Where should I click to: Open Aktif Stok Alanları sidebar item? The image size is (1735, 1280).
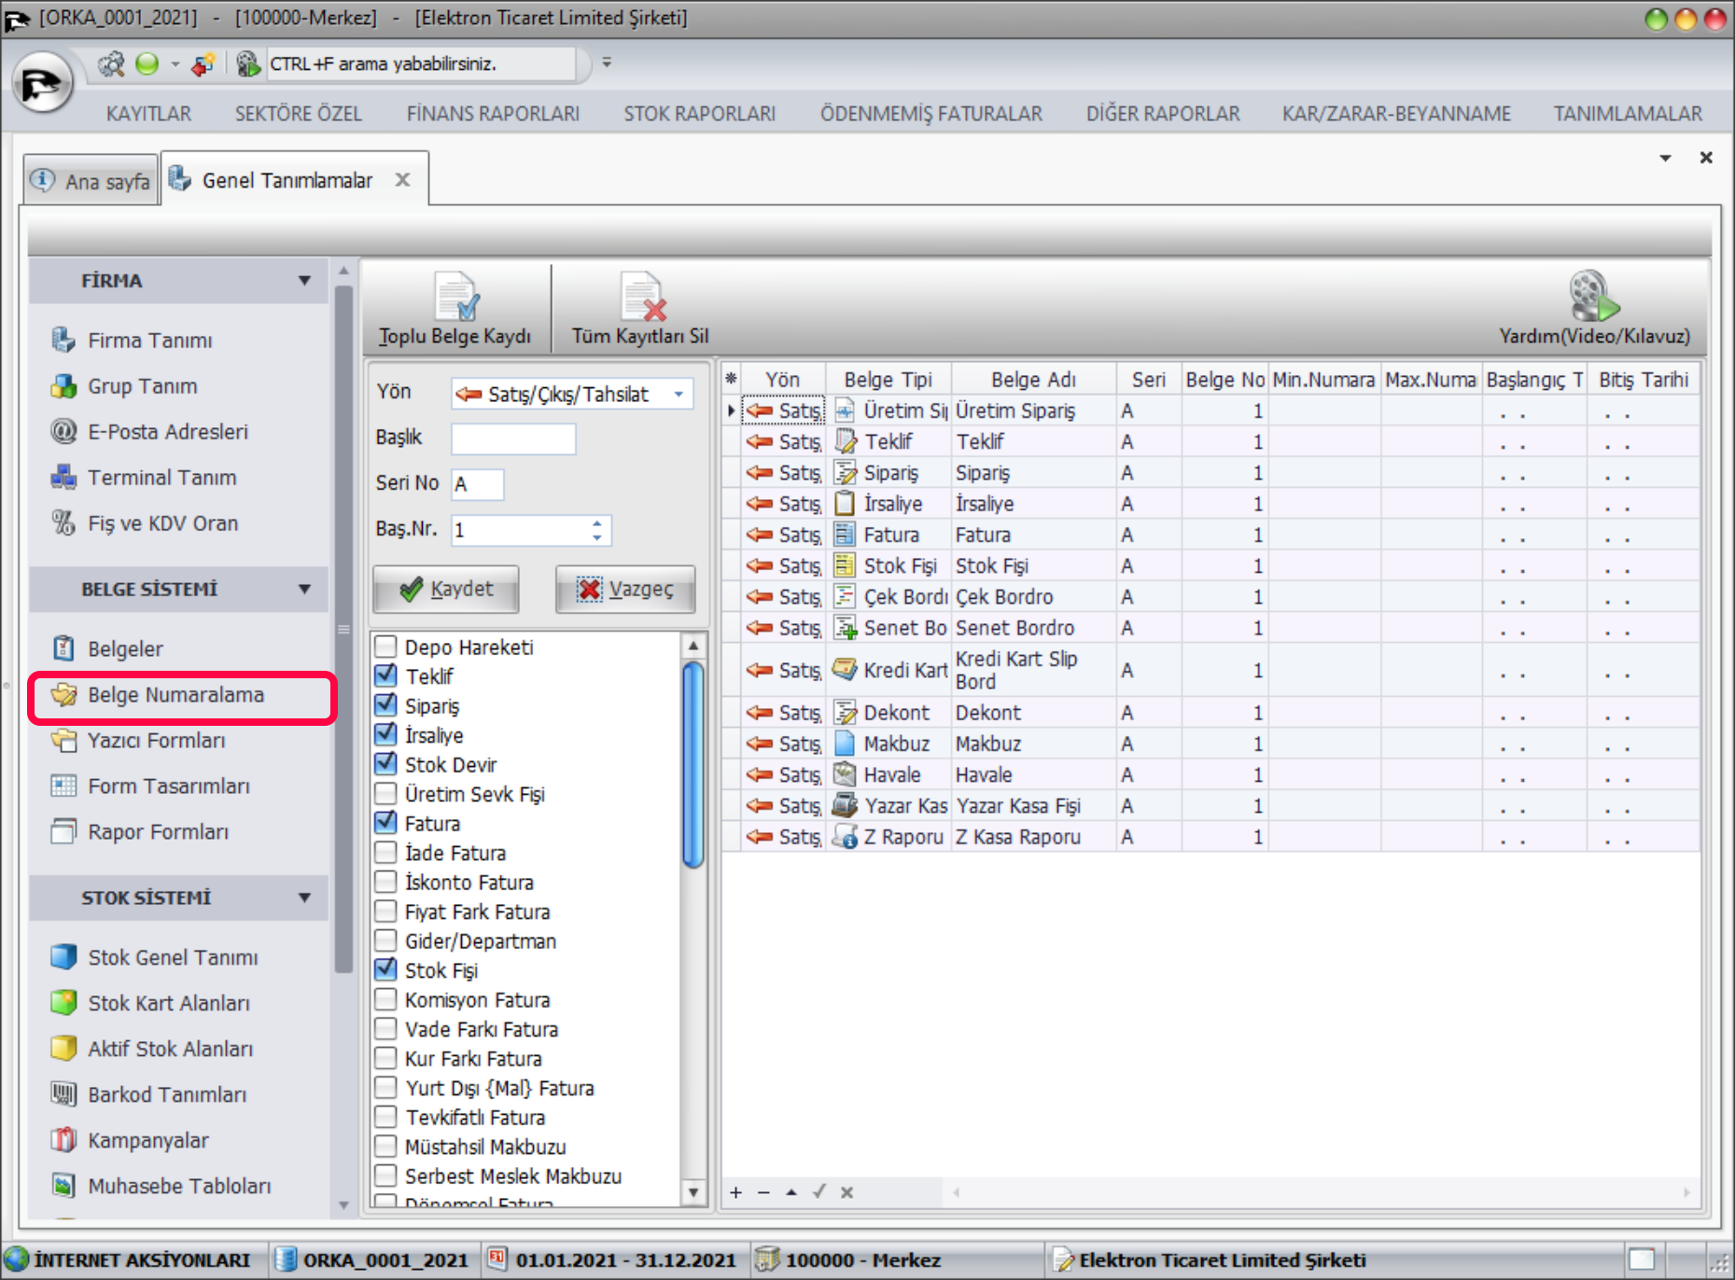[x=153, y=1049]
